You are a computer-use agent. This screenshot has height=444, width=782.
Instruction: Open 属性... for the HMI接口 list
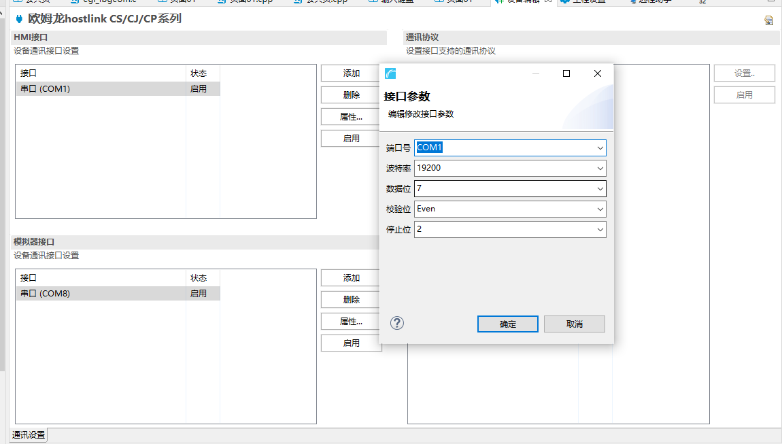351,117
